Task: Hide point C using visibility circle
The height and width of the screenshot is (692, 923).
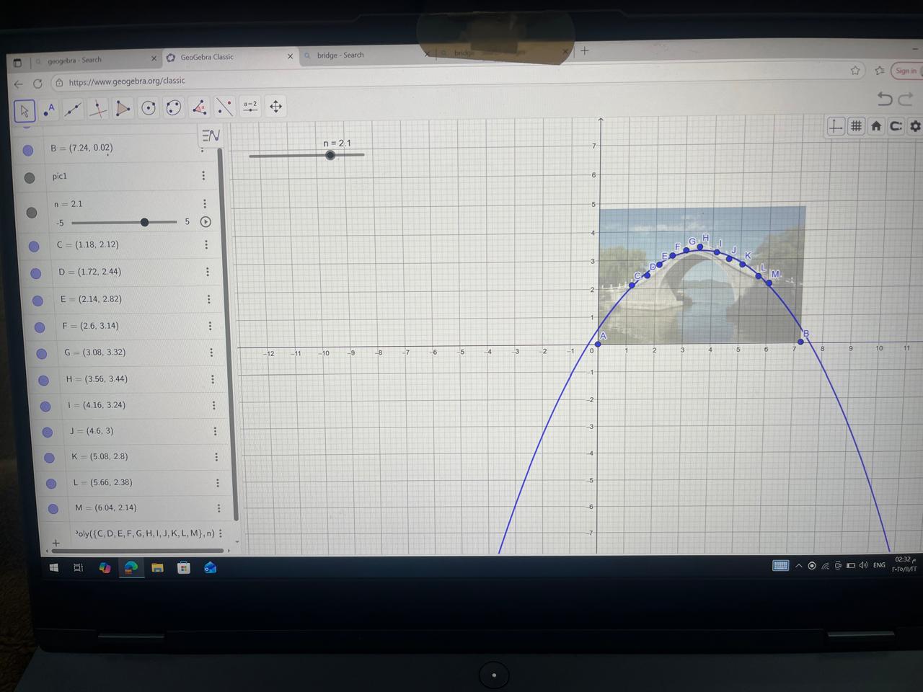Action: [x=34, y=247]
